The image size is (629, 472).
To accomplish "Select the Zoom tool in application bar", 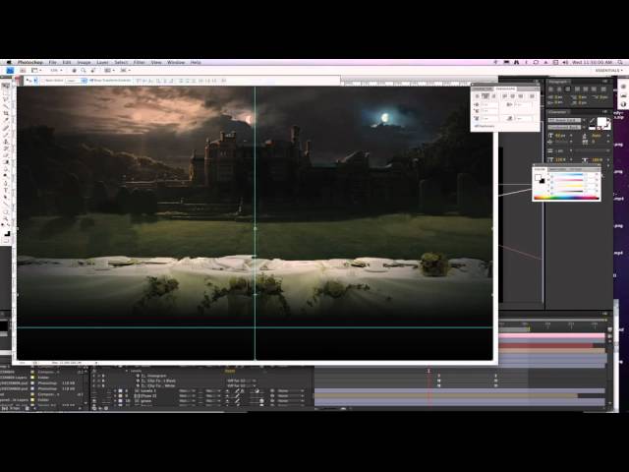I will pyautogui.click(x=84, y=71).
